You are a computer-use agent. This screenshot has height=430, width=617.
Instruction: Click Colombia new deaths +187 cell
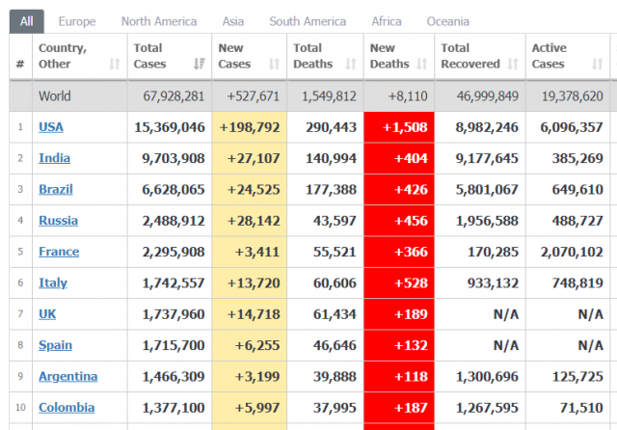(x=399, y=408)
